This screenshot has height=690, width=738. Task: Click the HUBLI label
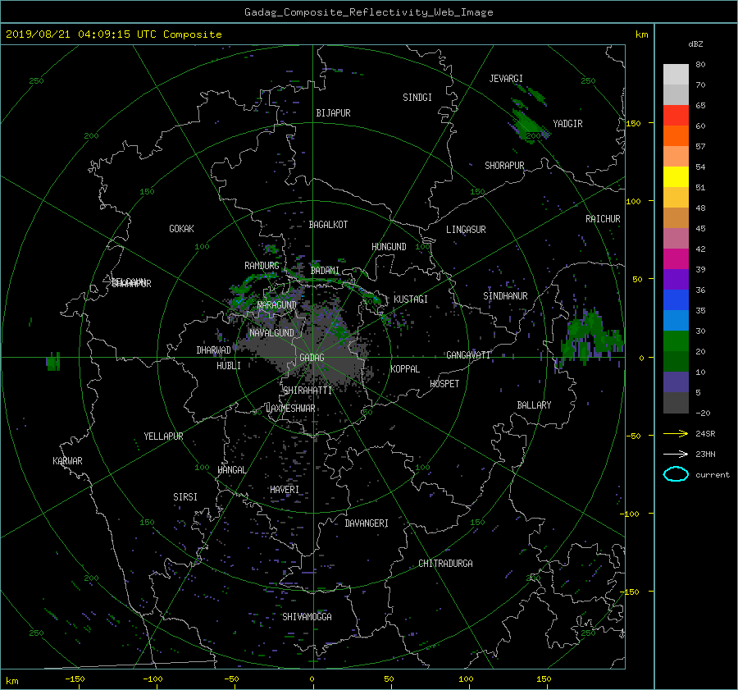click(229, 366)
